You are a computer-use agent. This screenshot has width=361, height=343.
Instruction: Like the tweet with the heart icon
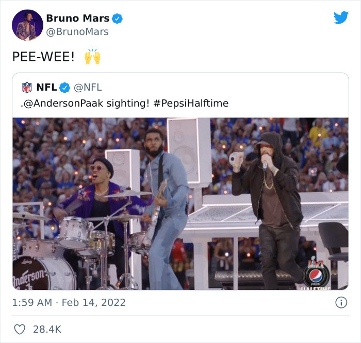click(x=20, y=329)
